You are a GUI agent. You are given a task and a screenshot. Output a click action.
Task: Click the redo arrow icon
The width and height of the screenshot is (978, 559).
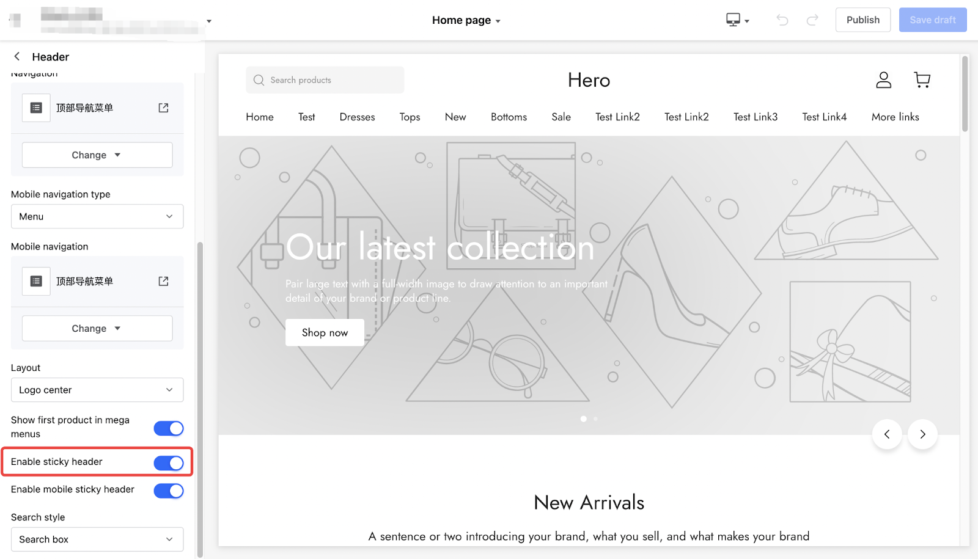click(812, 20)
